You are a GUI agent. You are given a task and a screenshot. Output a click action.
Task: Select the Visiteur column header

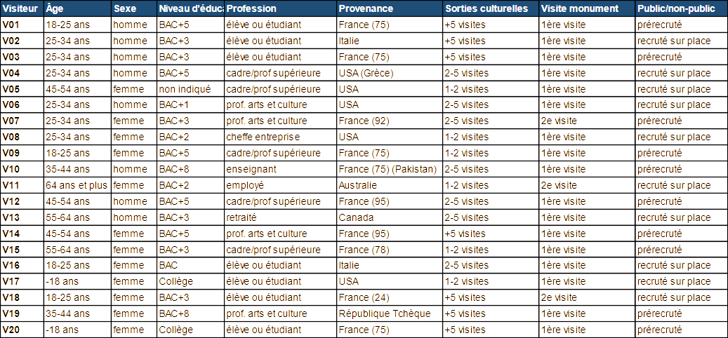click(22, 8)
